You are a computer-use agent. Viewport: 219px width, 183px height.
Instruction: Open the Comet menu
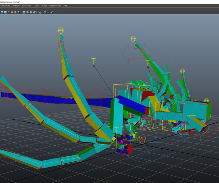(x=36, y=6)
